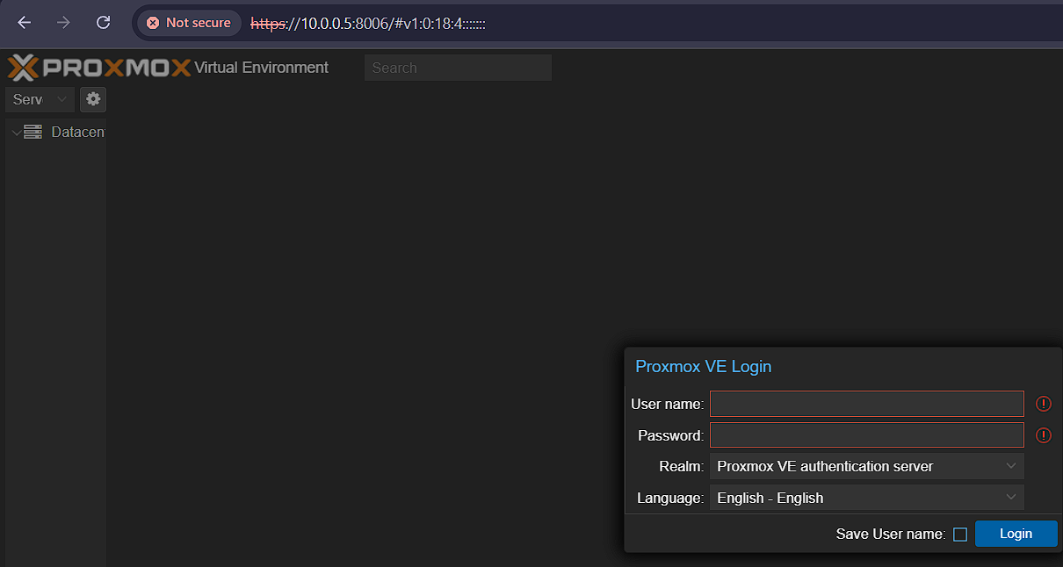Image resolution: width=1063 pixels, height=567 pixels.
Task: Enable the Save User name checkbox
Action: click(x=960, y=535)
